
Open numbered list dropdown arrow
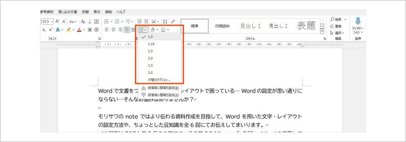pyautogui.click(x=121, y=21)
